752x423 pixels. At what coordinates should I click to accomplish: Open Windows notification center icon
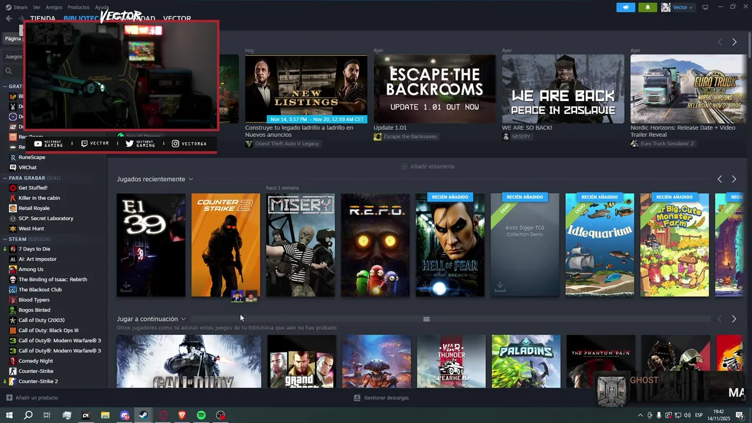740,415
